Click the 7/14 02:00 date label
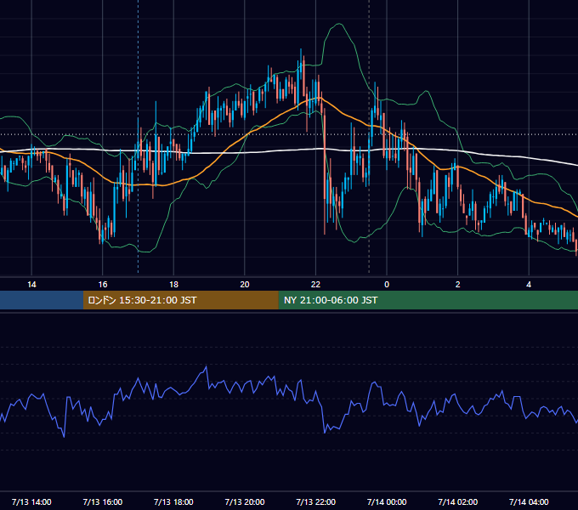This screenshot has width=578, height=510. pyautogui.click(x=458, y=501)
